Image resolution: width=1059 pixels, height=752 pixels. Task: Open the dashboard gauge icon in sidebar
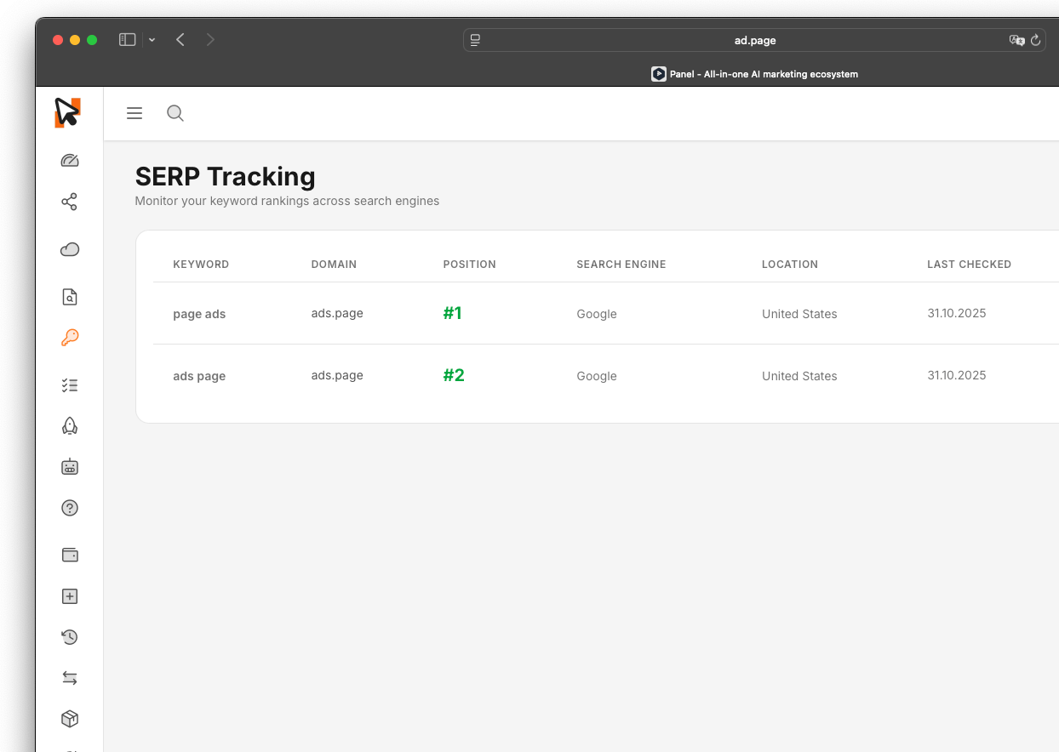(70, 161)
